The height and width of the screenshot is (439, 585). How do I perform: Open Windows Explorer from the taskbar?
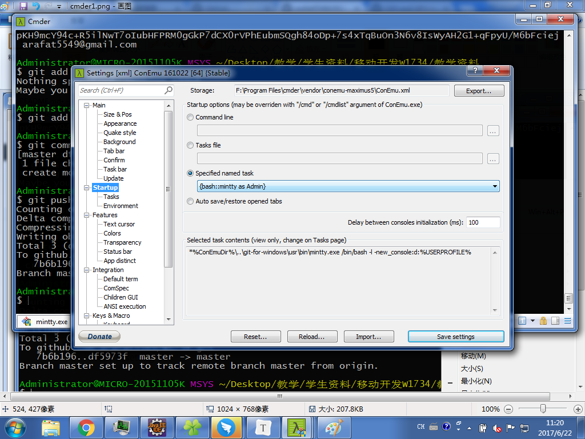[51, 428]
